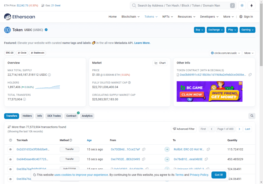
Task: Click the # Stablecoin tag
Action: pos(37,53)
